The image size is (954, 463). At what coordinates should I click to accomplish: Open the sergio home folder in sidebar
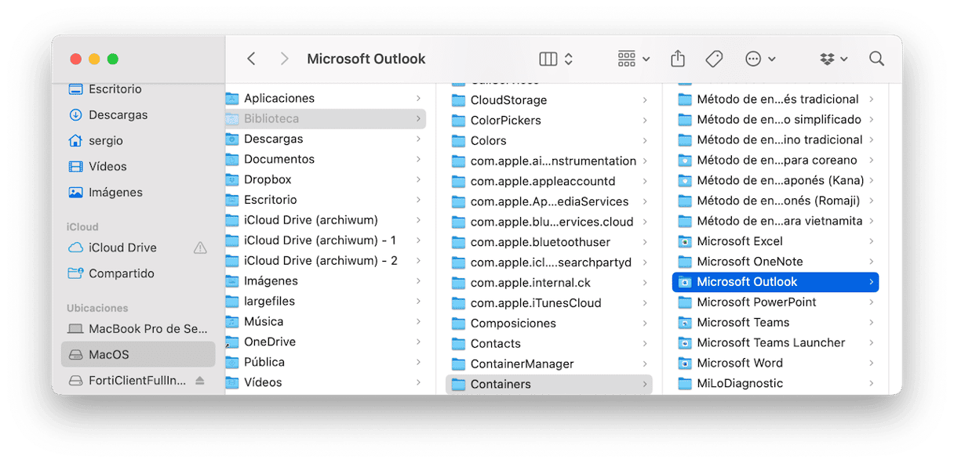pyautogui.click(x=138, y=141)
